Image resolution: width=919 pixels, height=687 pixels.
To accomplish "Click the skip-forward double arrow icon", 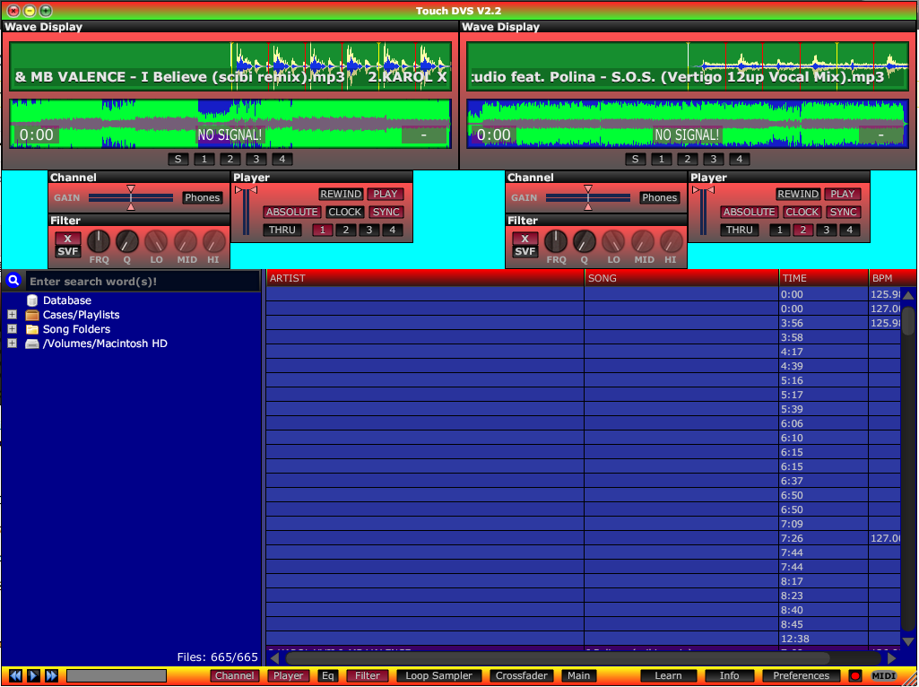I will point(51,675).
